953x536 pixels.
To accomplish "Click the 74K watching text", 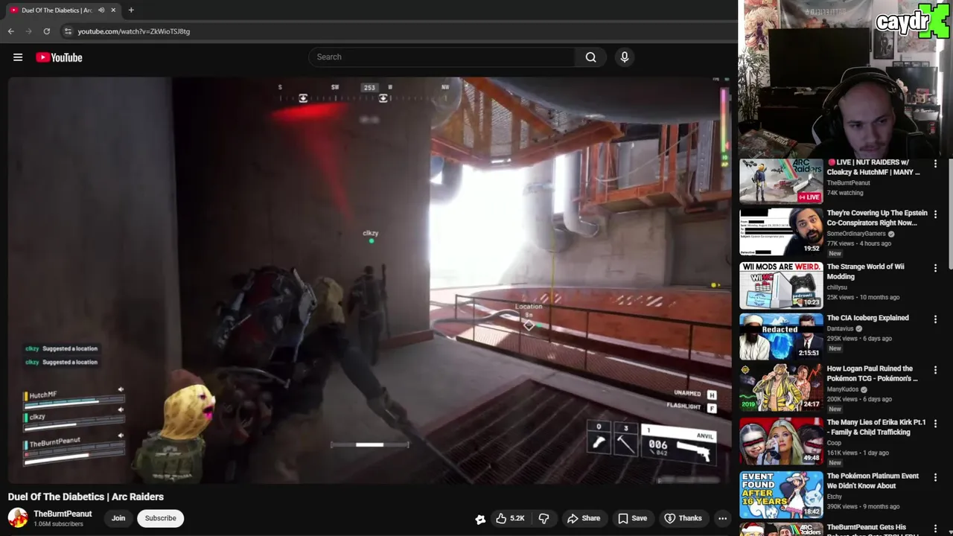I will coord(845,193).
